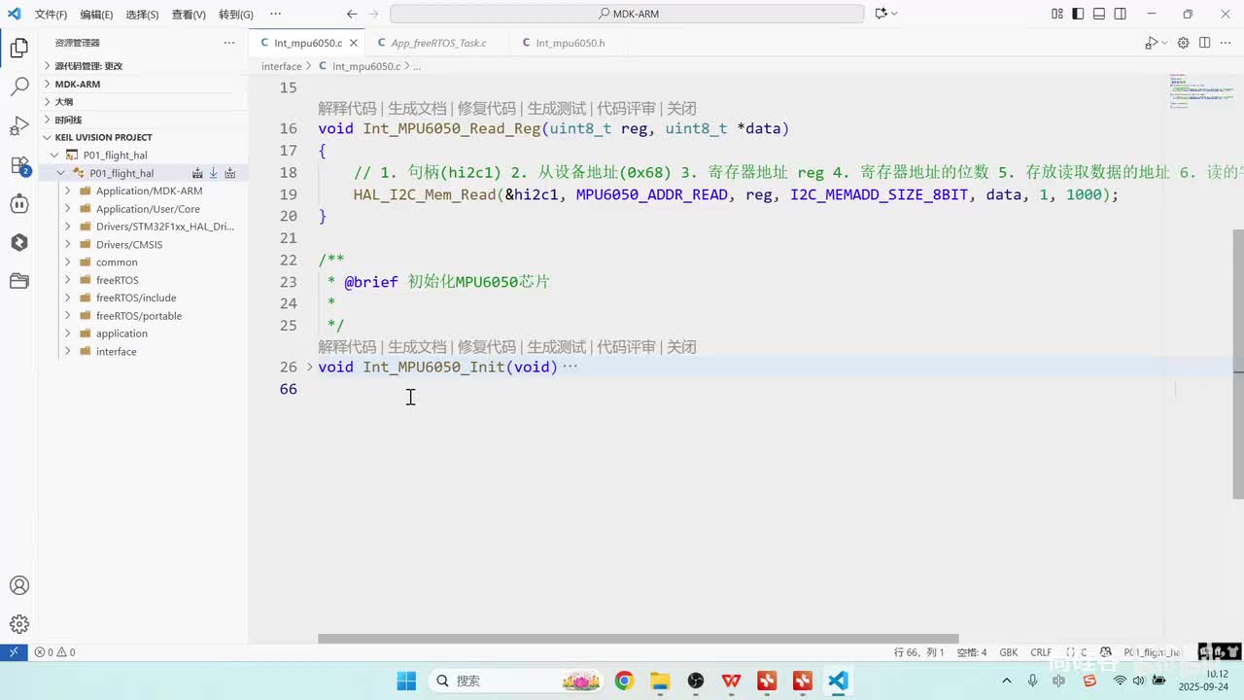Open the Copilot chat icon in title bar
Image resolution: width=1244 pixels, height=700 pixels.
pyautogui.click(x=881, y=14)
